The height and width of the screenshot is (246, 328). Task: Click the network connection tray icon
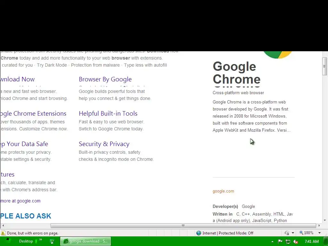288,242
